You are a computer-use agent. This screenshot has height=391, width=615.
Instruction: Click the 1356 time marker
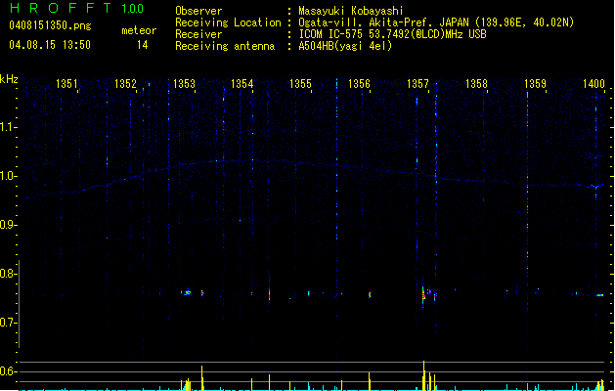359,83
